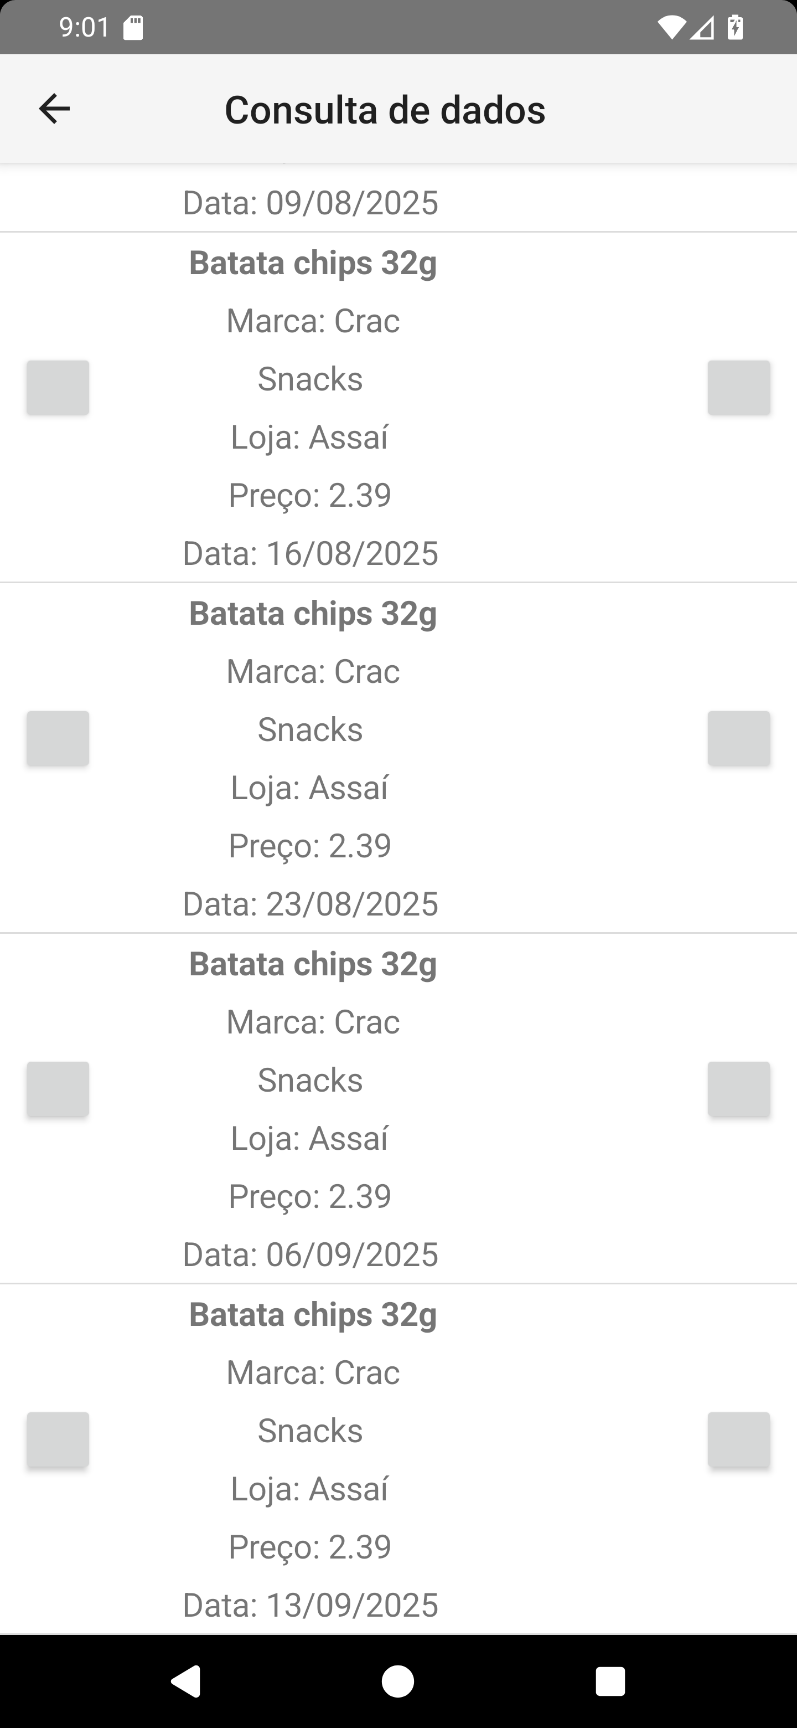This screenshot has height=1728, width=797.
Task: Select right gray square for 13/09/2025 entry
Action: pyautogui.click(x=739, y=1439)
